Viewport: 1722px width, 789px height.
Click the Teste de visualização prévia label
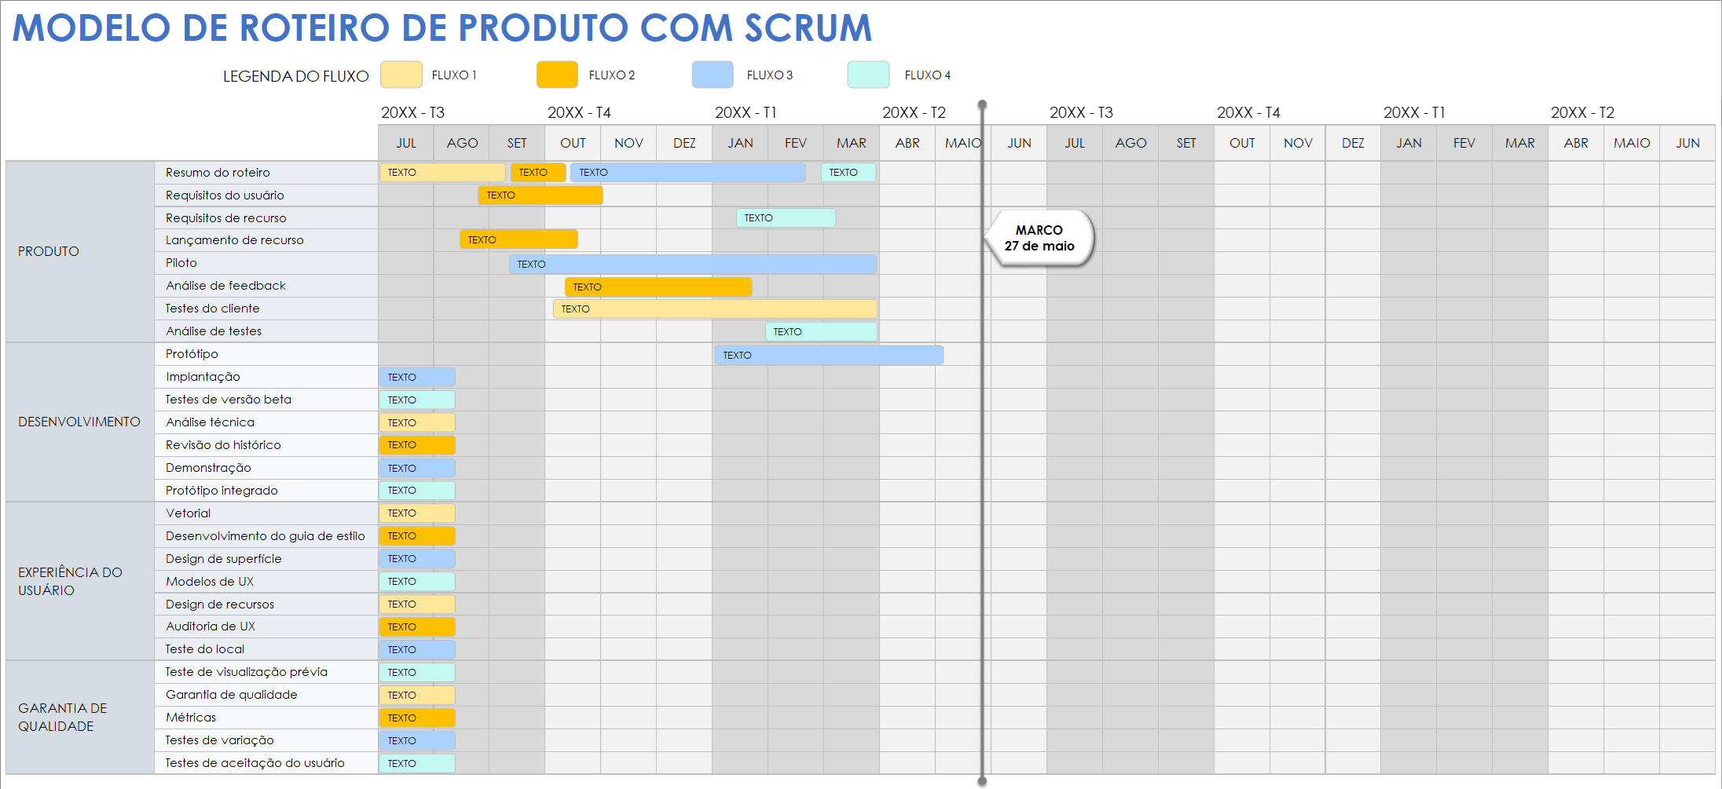tap(247, 671)
